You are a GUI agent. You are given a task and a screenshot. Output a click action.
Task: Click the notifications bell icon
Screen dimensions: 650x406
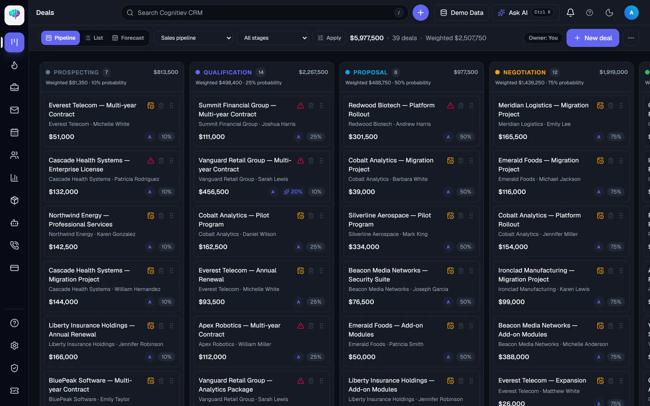point(571,13)
